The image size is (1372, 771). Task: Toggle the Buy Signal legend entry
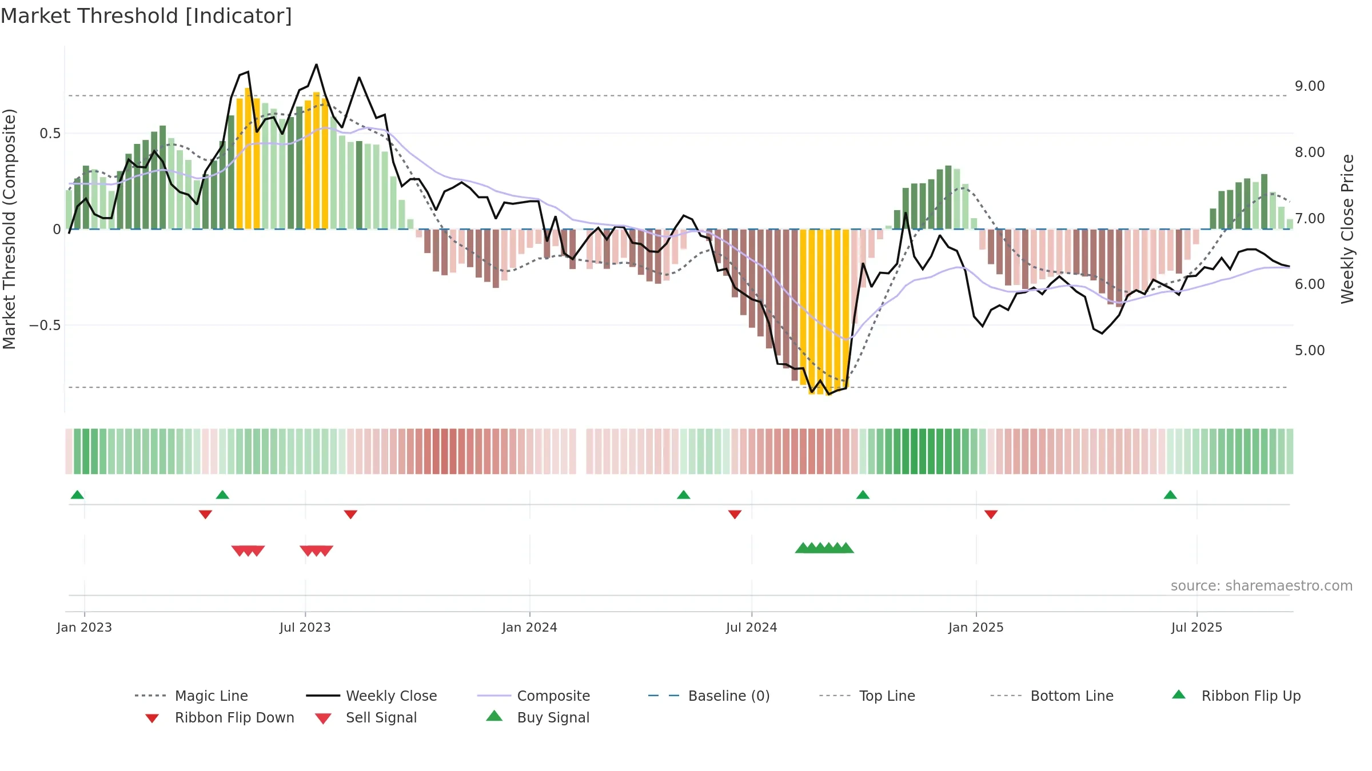click(x=537, y=717)
